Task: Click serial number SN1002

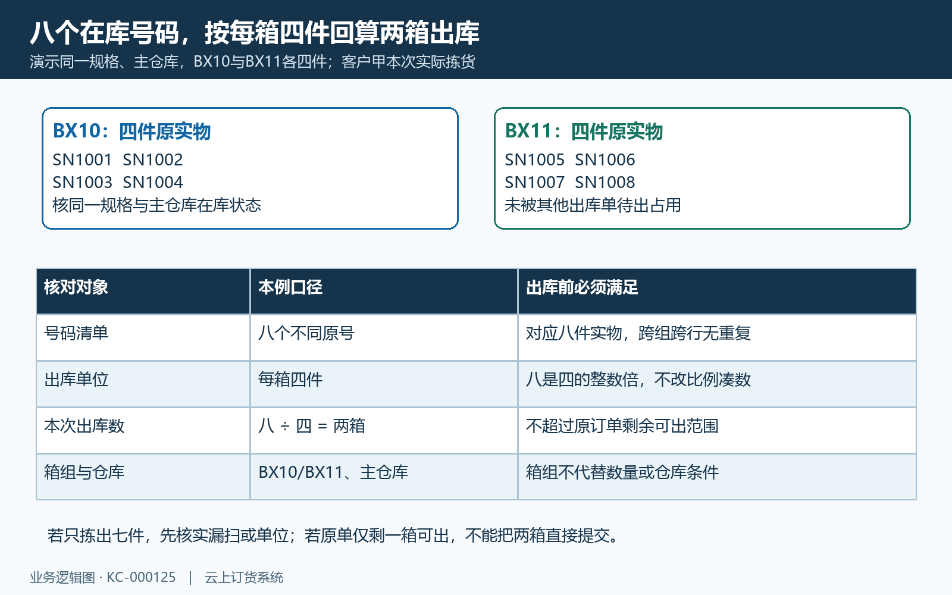Action: tap(153, 160)
